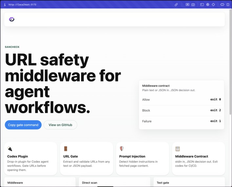Click the 'exit 0' code value
232x187 pixels.
click(216, 99)
